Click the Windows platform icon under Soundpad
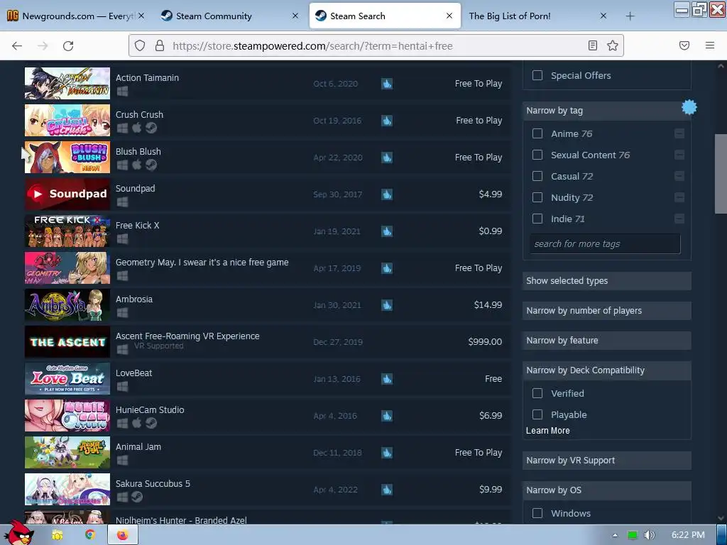Image resolution: width=727 pixels, height=545 pixels. (122, 202)
